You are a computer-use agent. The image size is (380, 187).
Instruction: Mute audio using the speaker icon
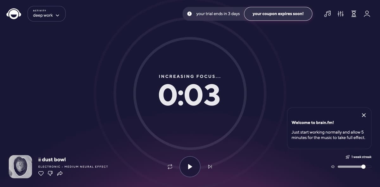point(333,167)
